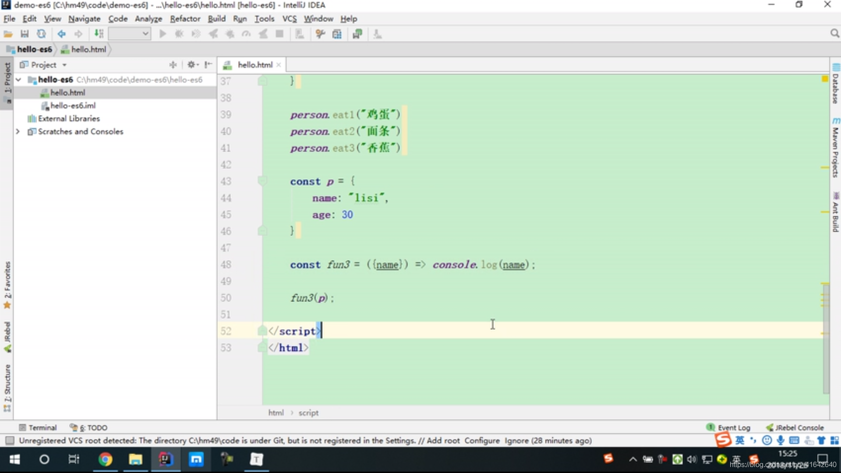
Task: Open the File menu
Action: (x=9, y=19)
